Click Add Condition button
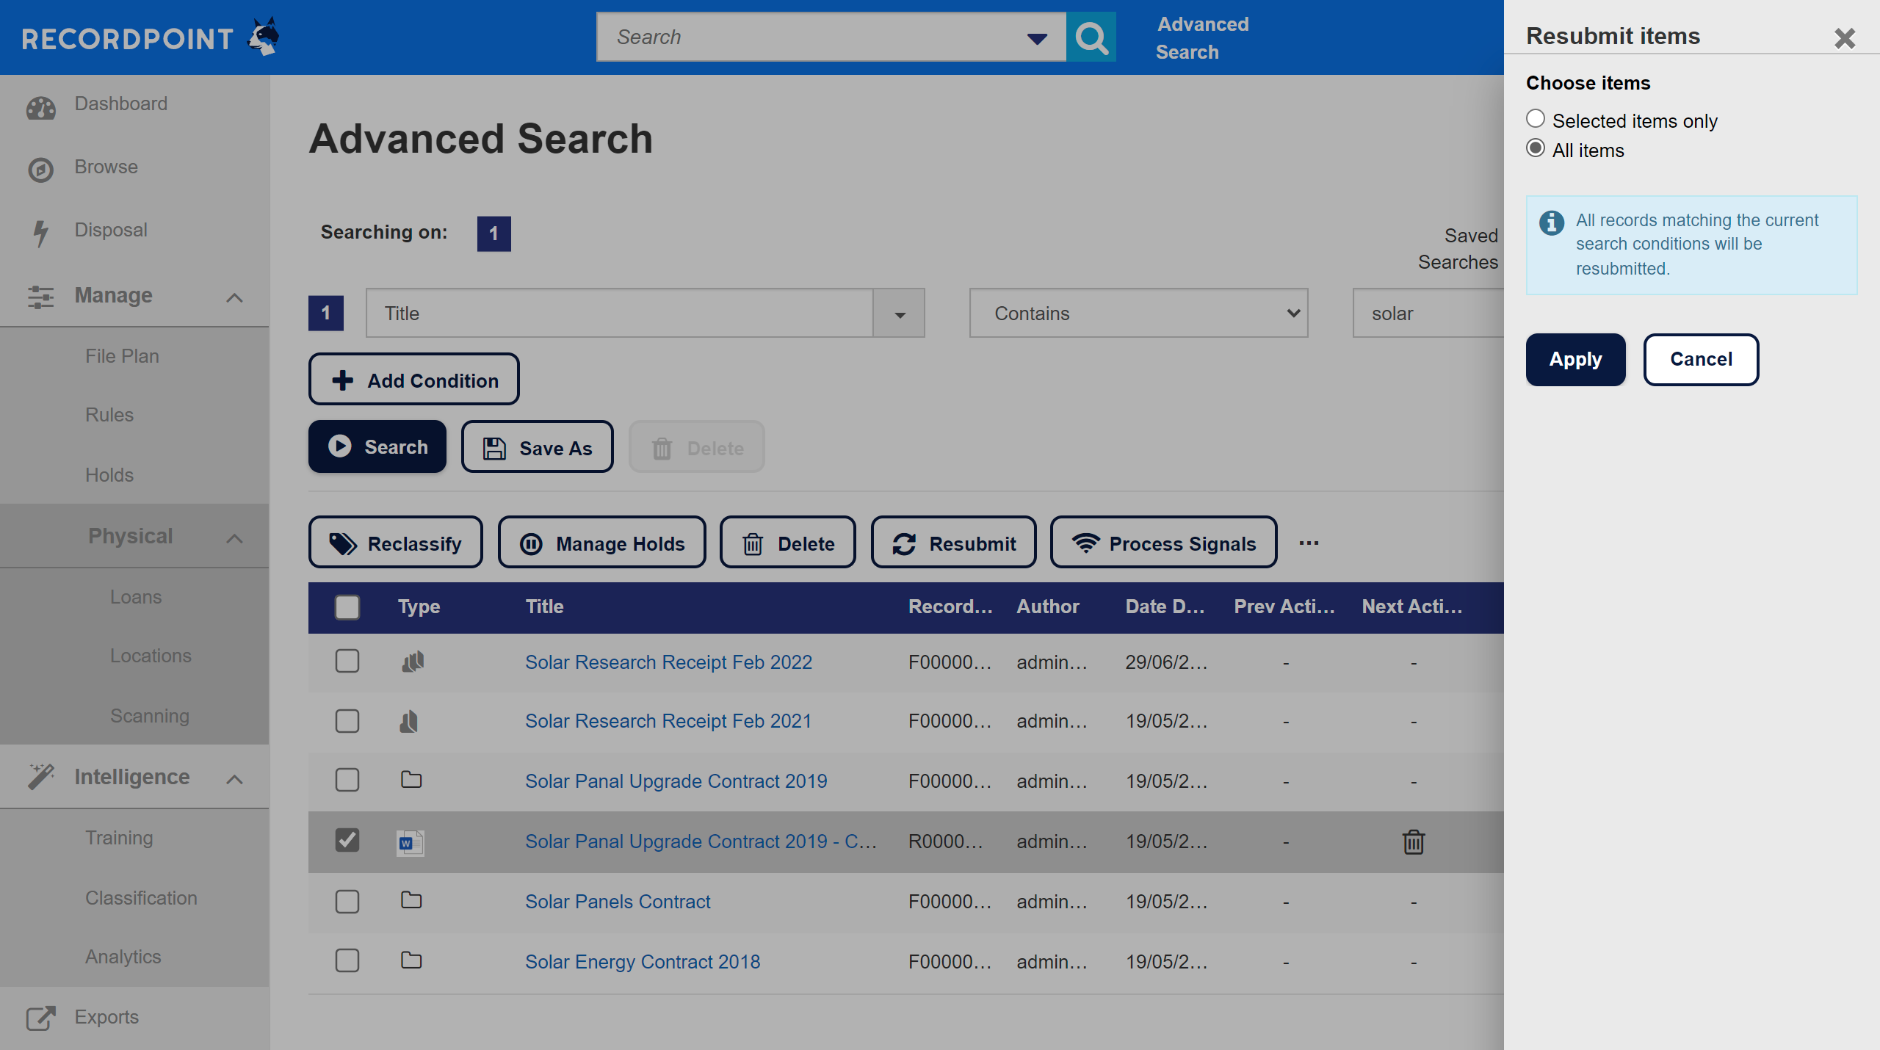This screenshot has width=1880, height=1050. (x=414, y=380)
